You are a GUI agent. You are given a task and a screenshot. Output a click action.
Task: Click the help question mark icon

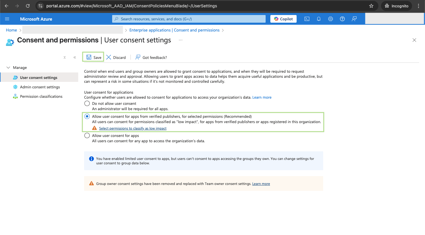click(x=342, y=19)
